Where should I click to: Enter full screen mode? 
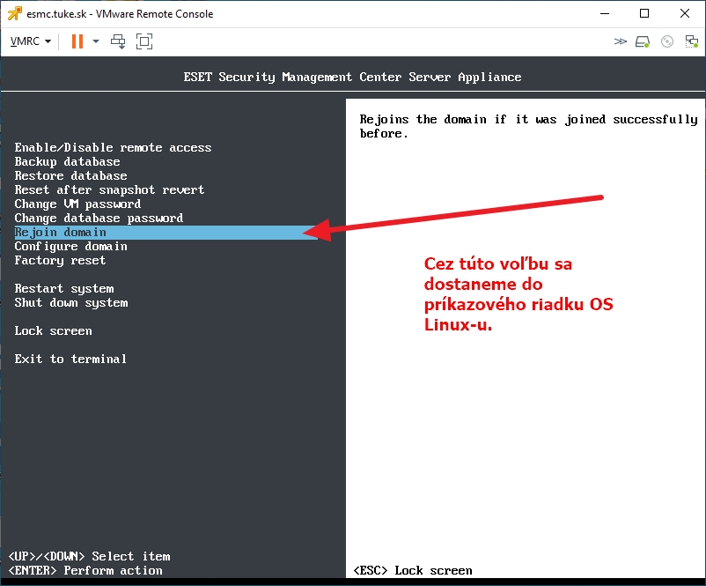pos(144,41)
